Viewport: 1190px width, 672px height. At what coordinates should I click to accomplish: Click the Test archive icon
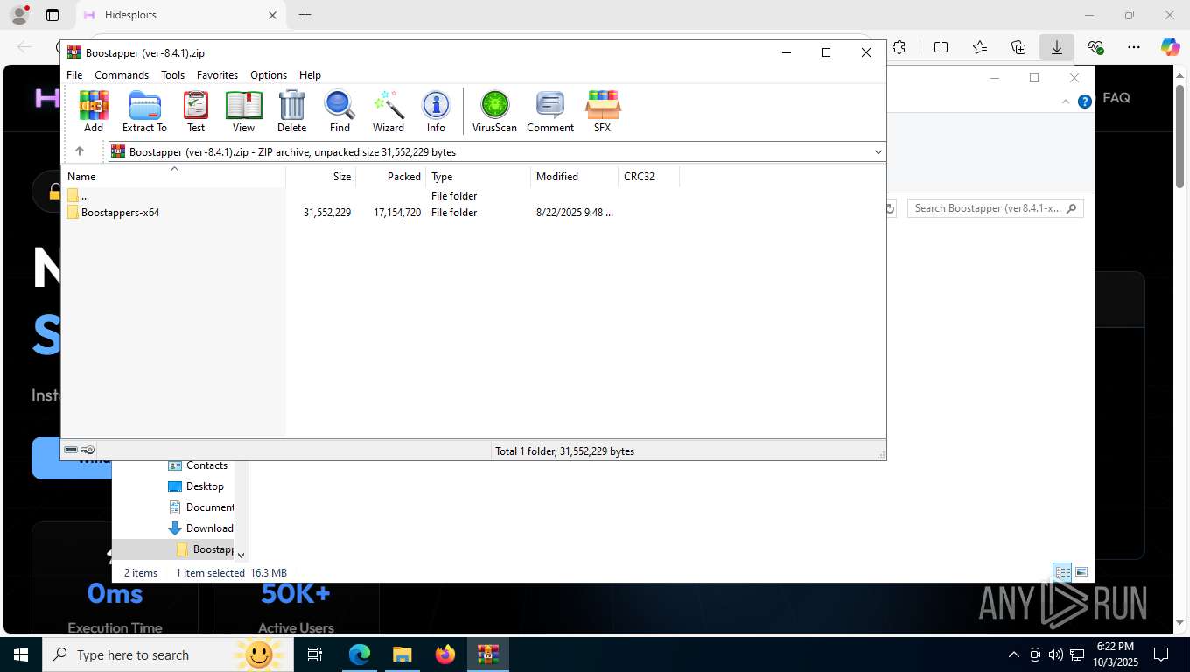(196, 111)
